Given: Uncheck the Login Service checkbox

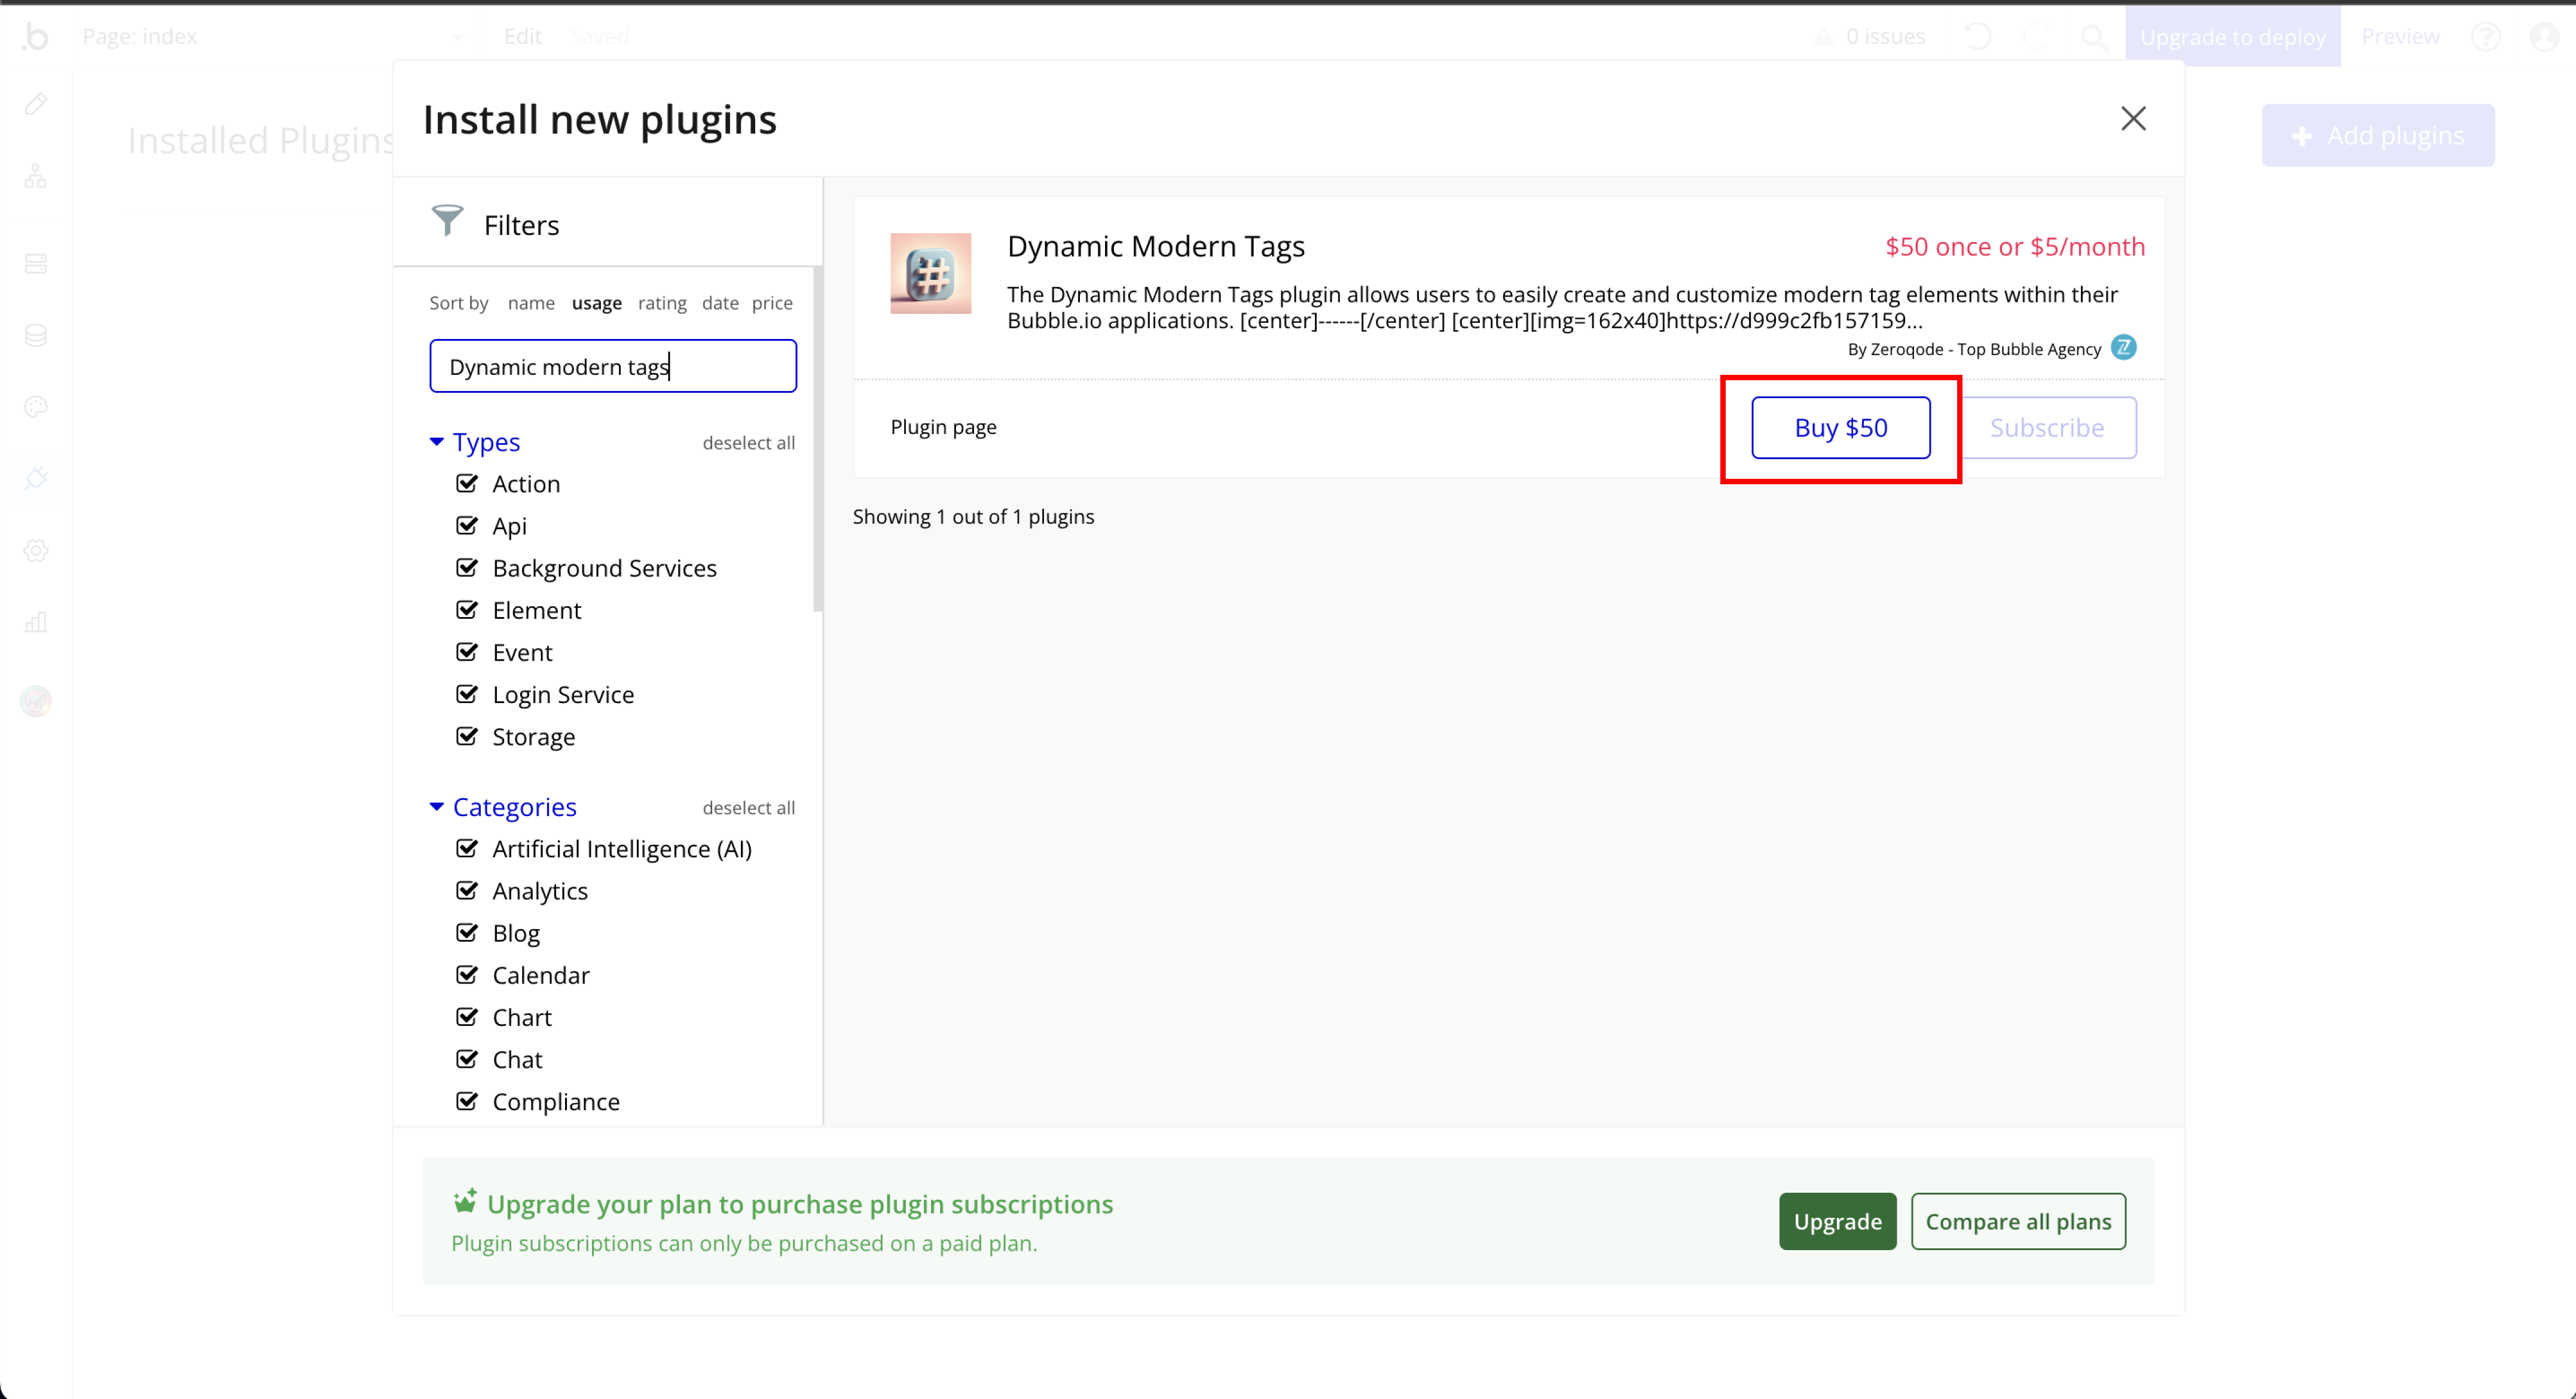Looking at the screenshot, I should click(x=467, y=694).
